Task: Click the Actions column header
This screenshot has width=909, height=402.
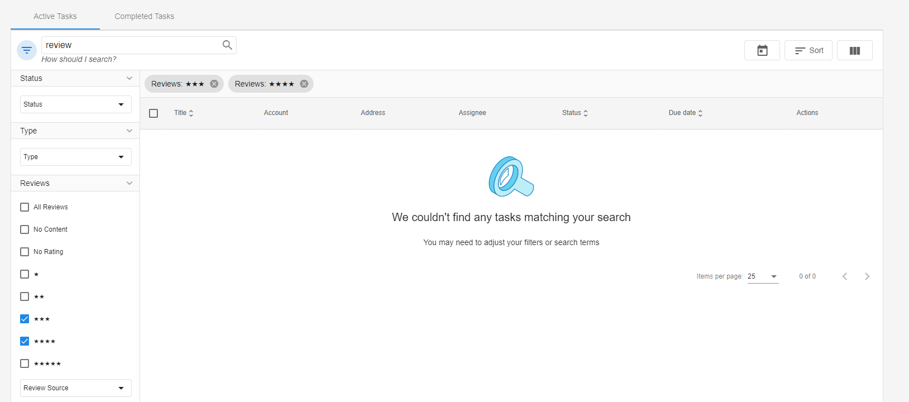Action: coord(807,113)
